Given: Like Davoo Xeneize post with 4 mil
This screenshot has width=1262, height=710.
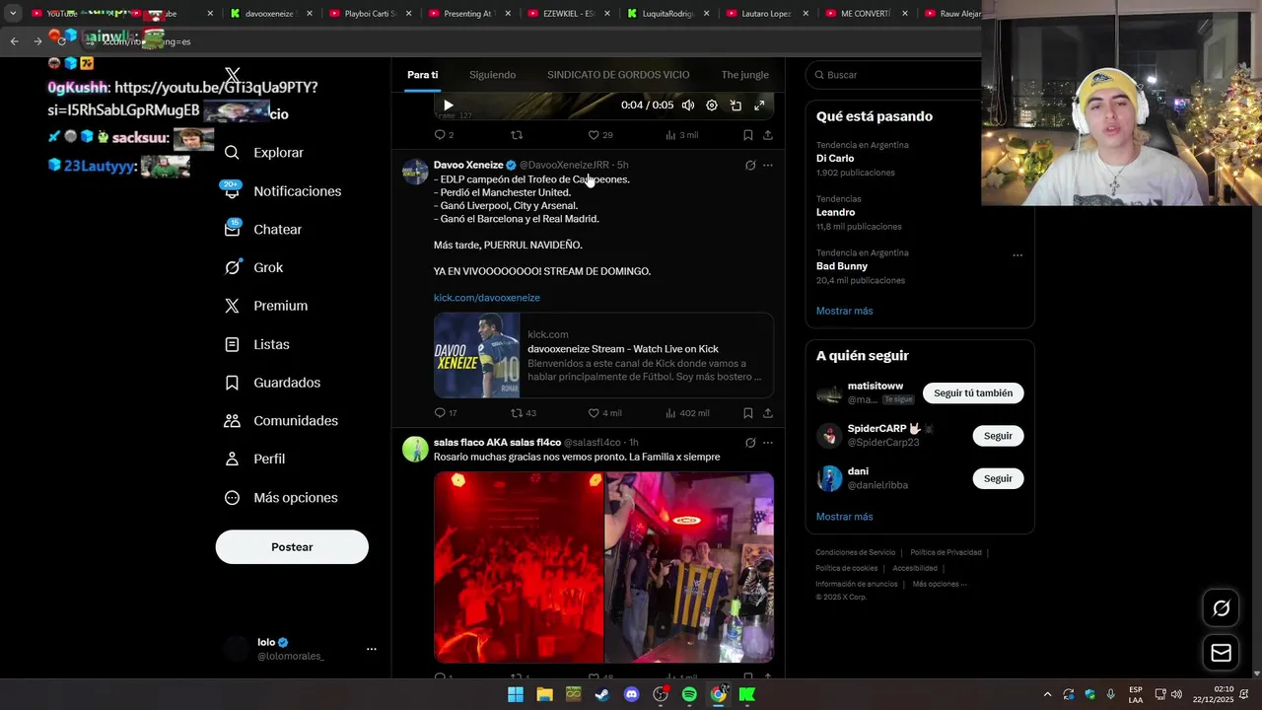Looking at the screenshot, I should 604,413.
